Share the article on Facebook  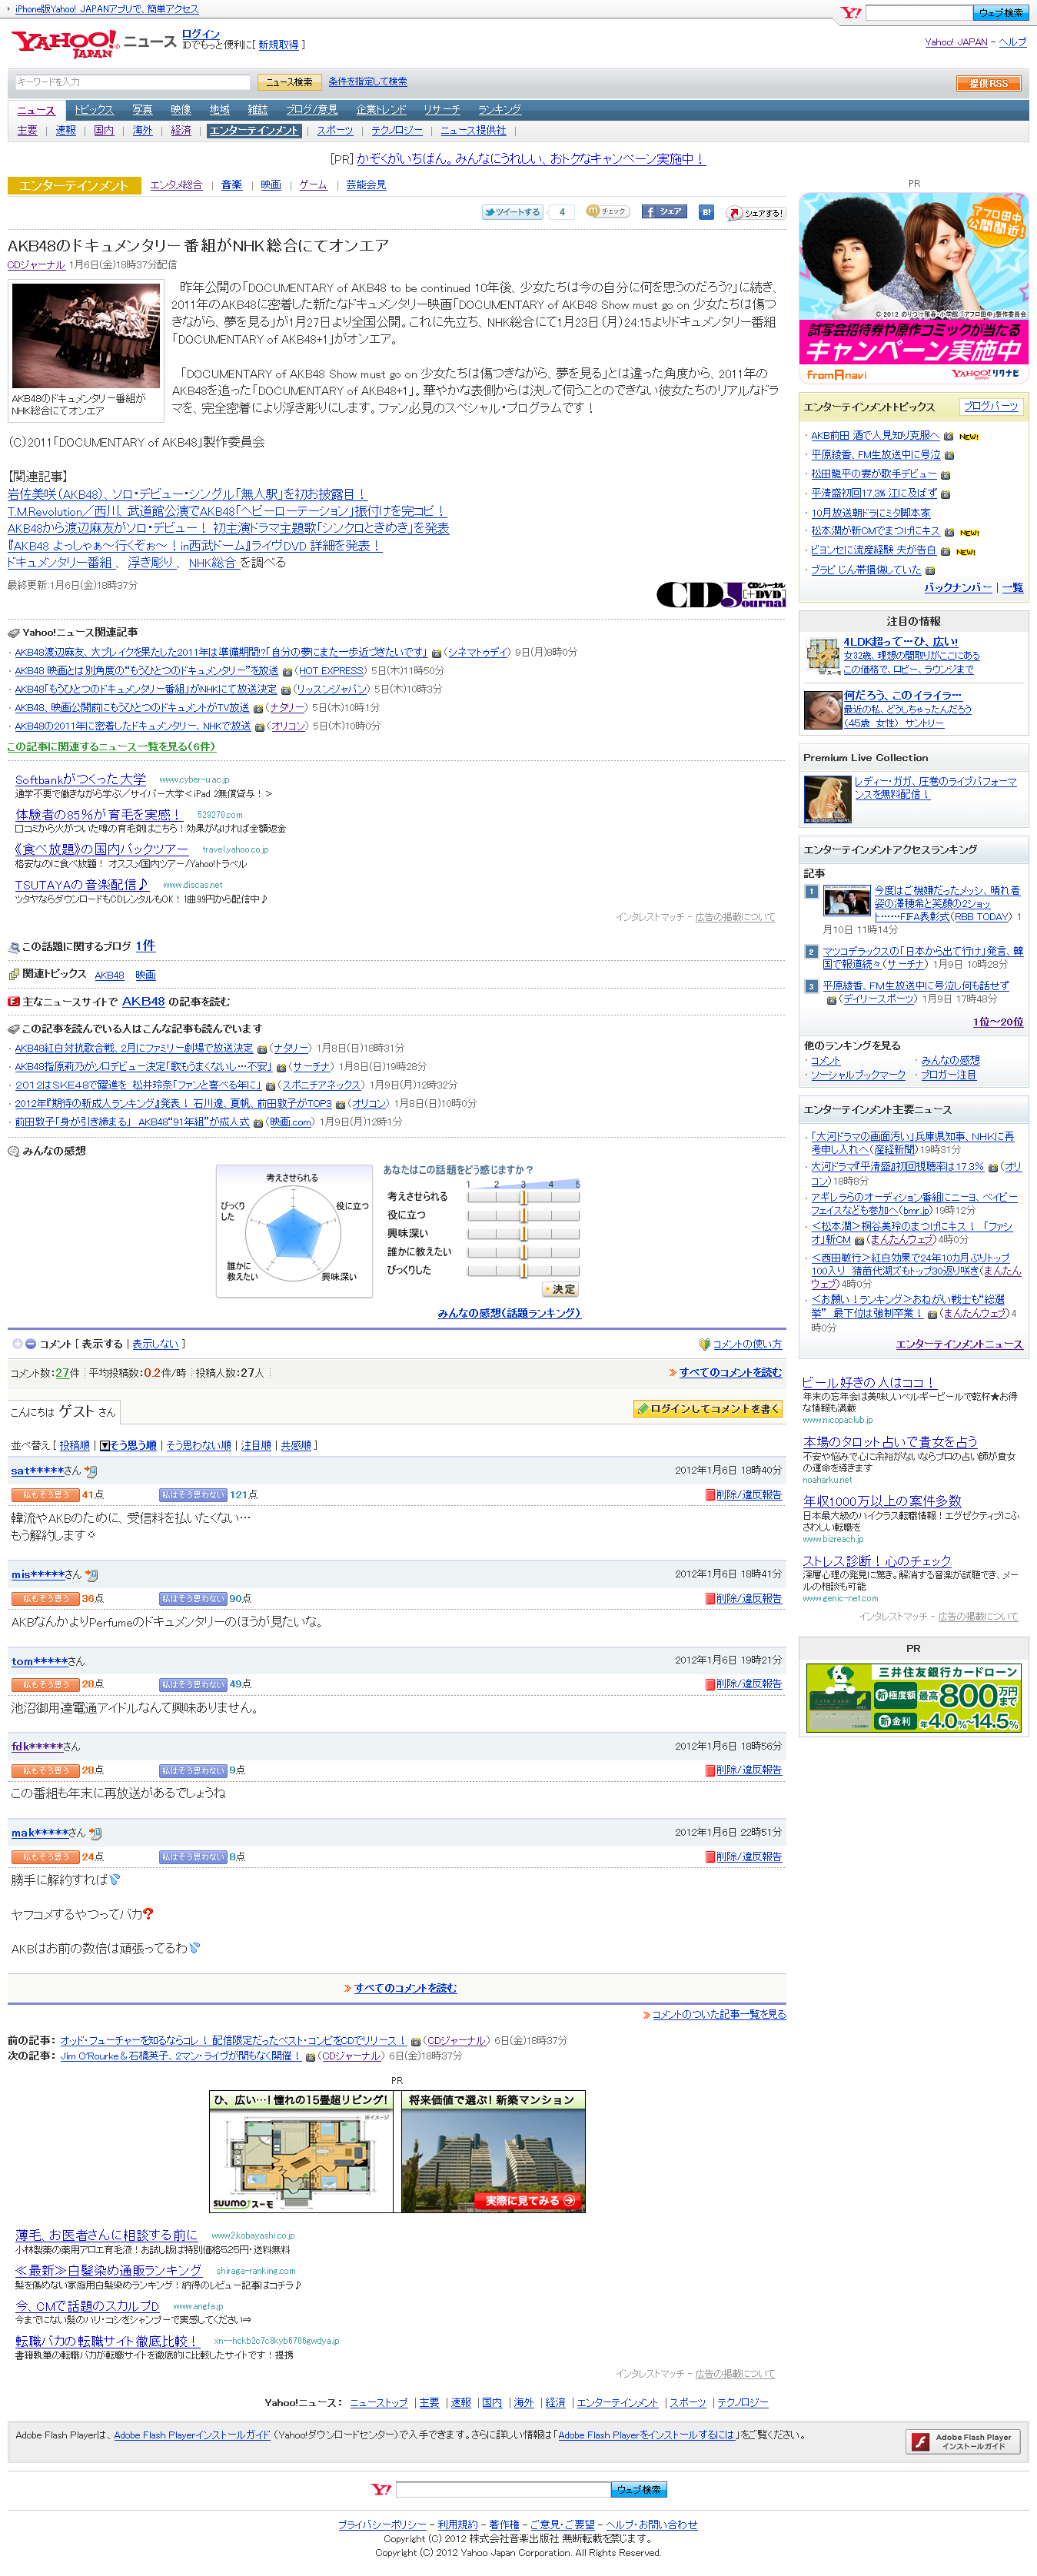pos(663,212)
